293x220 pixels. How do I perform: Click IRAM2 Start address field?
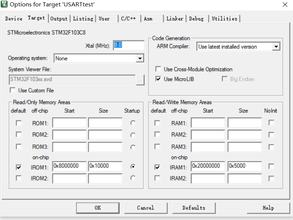tap(208, 179)
